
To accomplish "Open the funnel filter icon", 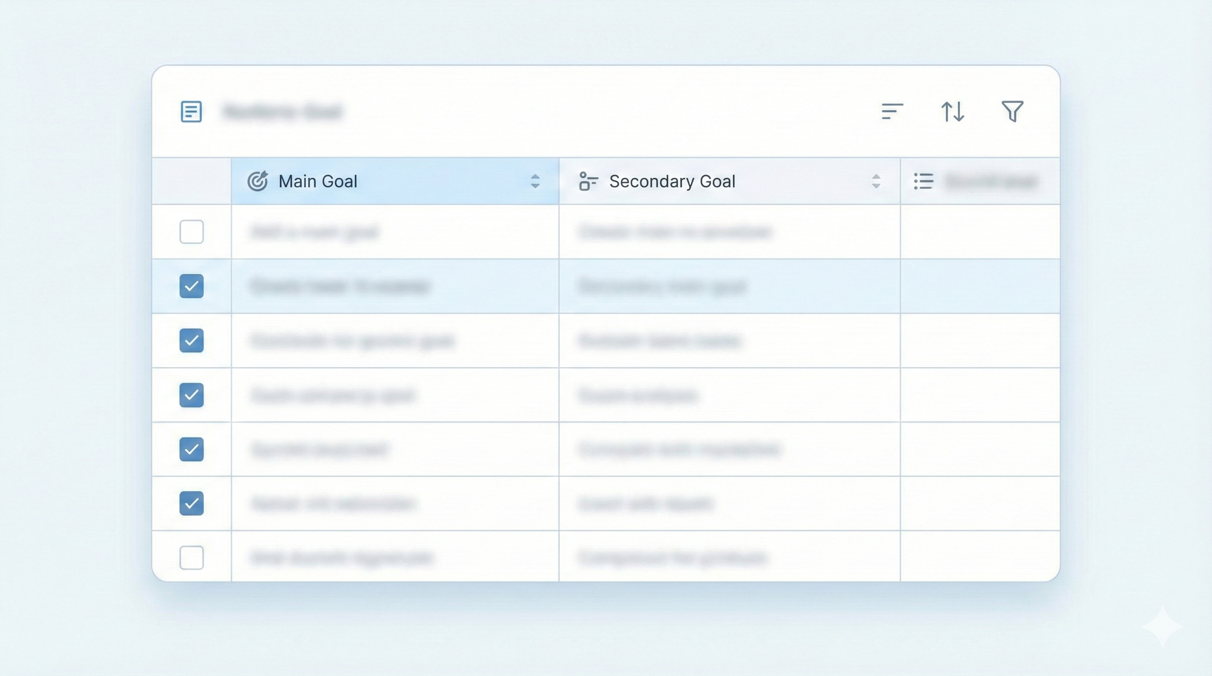I will (x=1012, y=111).
